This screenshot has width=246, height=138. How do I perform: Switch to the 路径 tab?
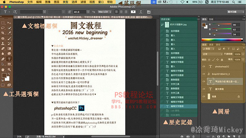(x=218, y=44)
